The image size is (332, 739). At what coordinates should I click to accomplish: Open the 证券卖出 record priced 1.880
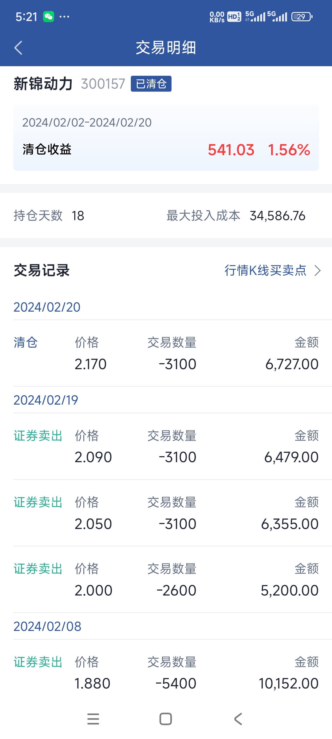166,673
